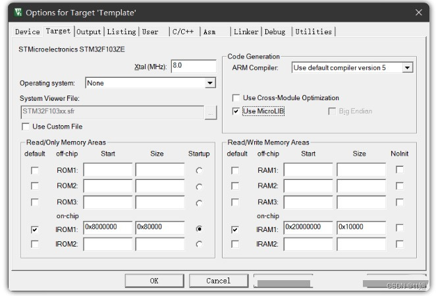Image resolution: width=436 pixels, height=296 pixels.
Task: Click the ROM3 Size field
Action: pyautogui.click(x=160, y=202)
